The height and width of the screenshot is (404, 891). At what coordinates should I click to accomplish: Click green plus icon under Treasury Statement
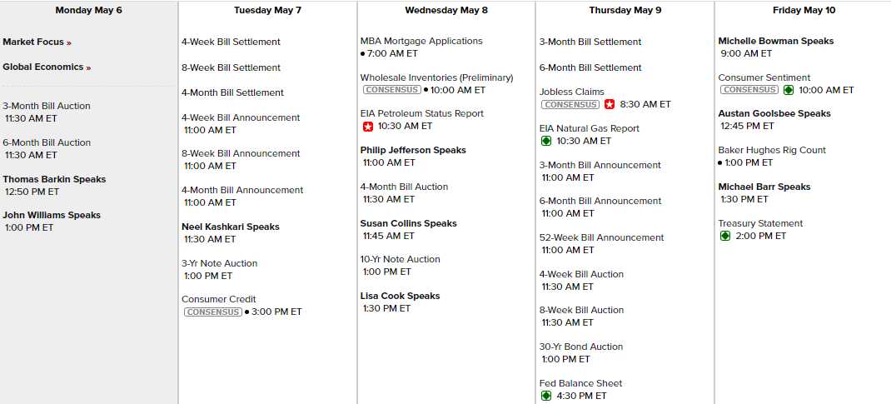point(725,236)
